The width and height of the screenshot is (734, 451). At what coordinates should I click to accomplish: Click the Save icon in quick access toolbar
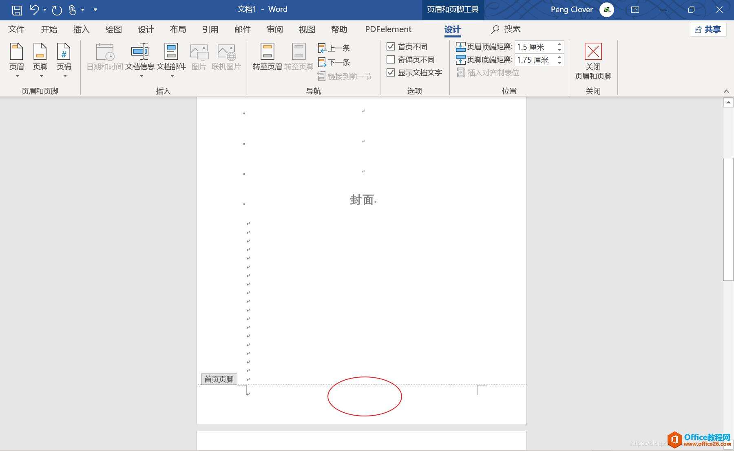[17, 10]
